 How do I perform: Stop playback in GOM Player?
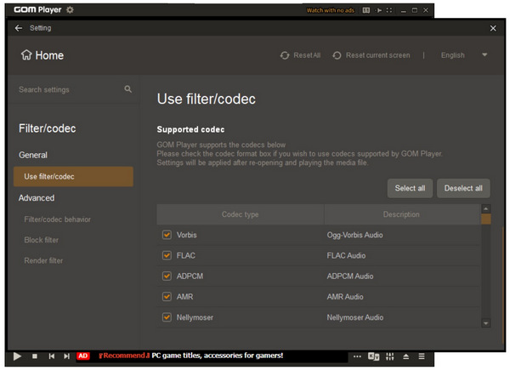[x=35, y=356]
